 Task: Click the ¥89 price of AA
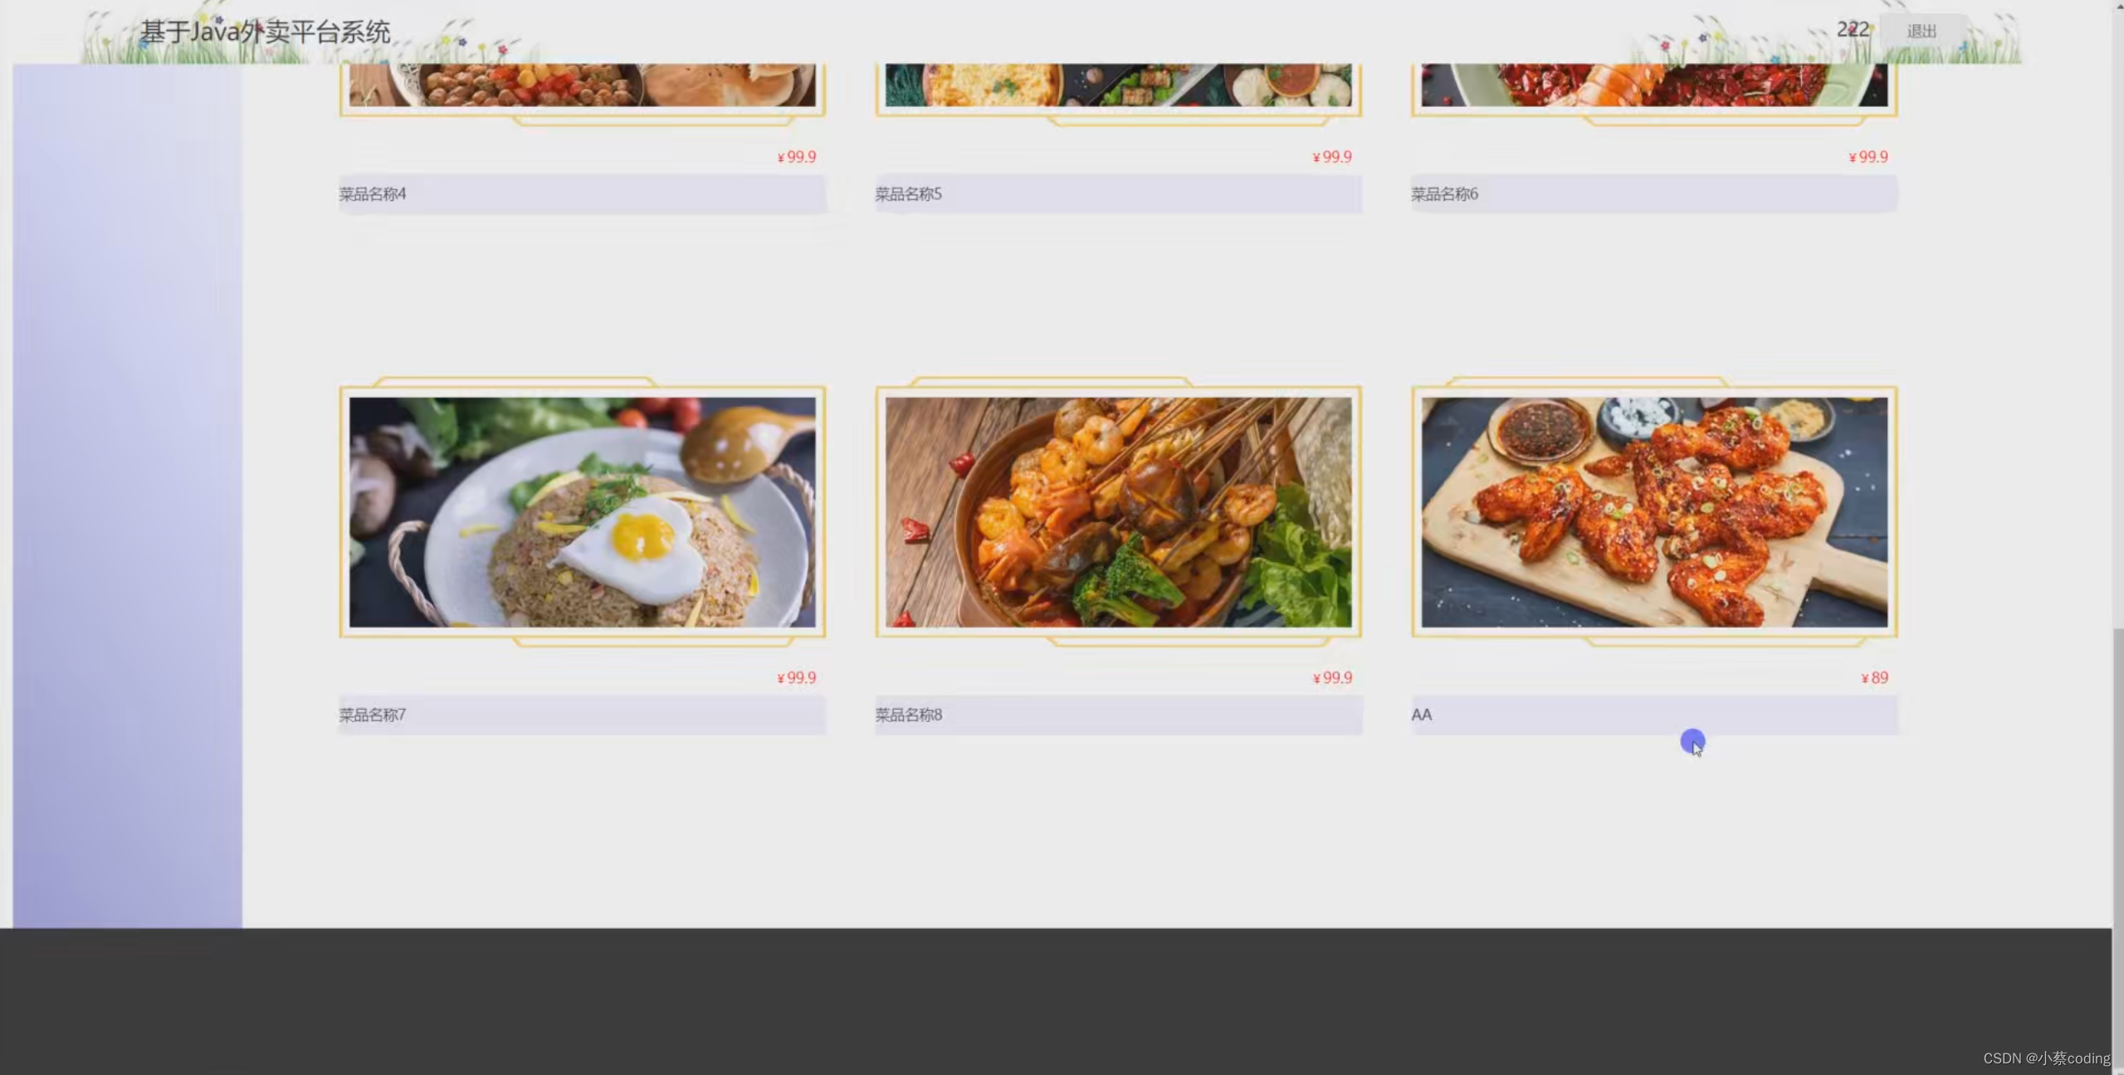pos(1874,678)
